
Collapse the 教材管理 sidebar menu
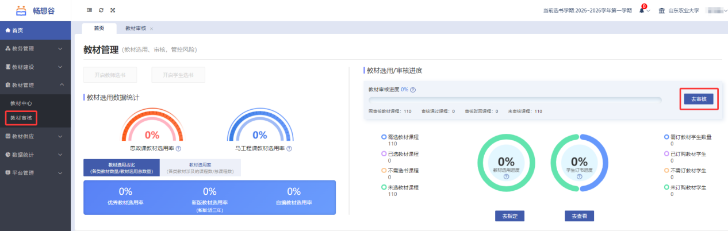35,84
